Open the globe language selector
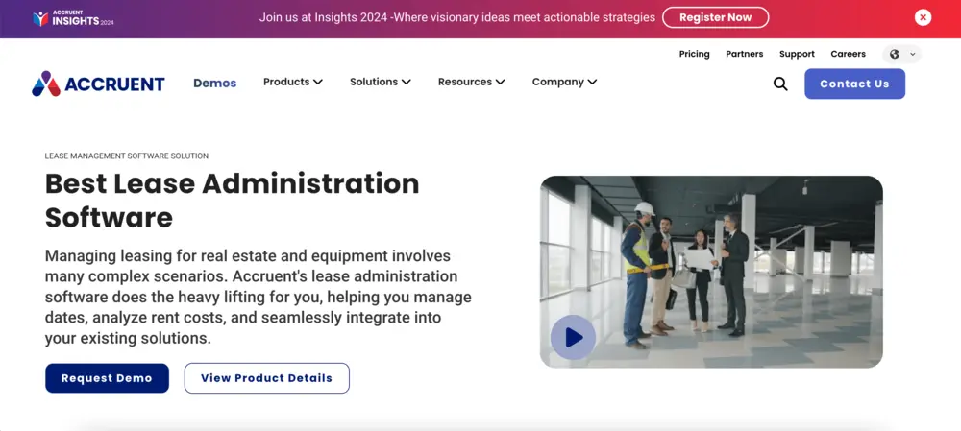Screen dimensions: 961x431 902,54
